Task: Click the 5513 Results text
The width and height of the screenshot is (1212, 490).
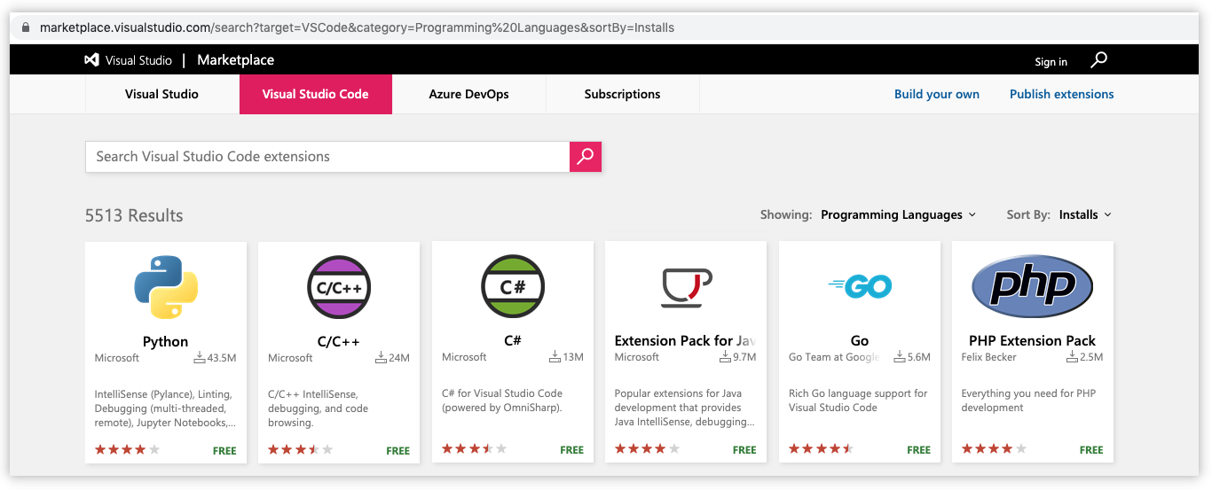Action: pyautogui.click(x=134, y=215)
